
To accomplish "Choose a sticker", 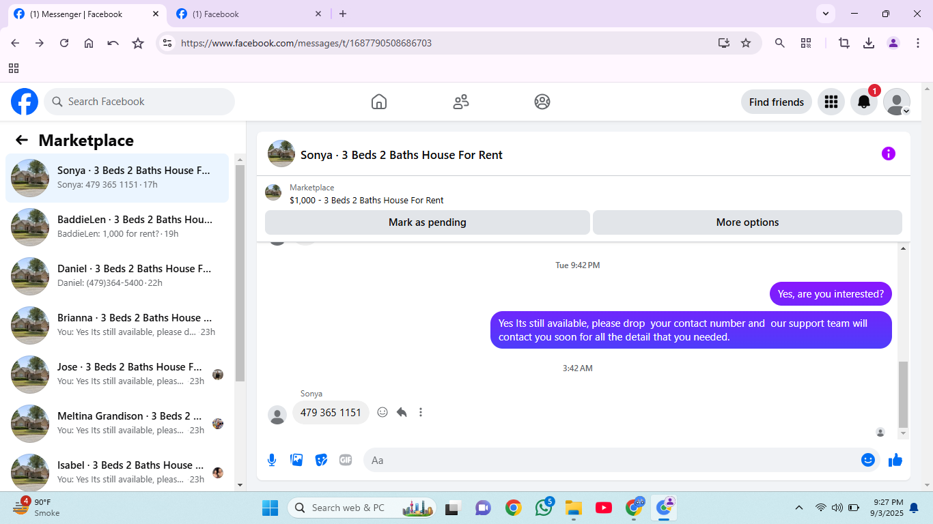I will coord(321,460).
